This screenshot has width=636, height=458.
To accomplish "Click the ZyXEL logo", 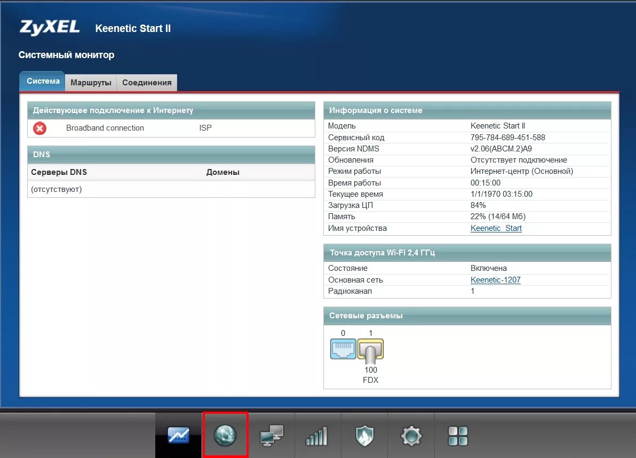I will tap(50, 27).
